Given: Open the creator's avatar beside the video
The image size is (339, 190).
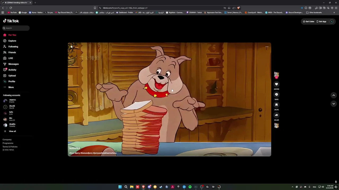Looking at the screenshot, I should (x=276, y=74).
